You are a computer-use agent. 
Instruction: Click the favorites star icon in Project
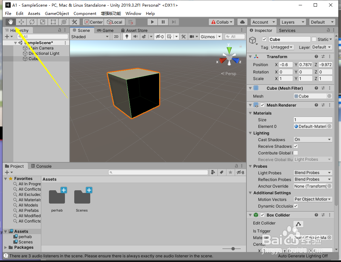coord(230,172)
